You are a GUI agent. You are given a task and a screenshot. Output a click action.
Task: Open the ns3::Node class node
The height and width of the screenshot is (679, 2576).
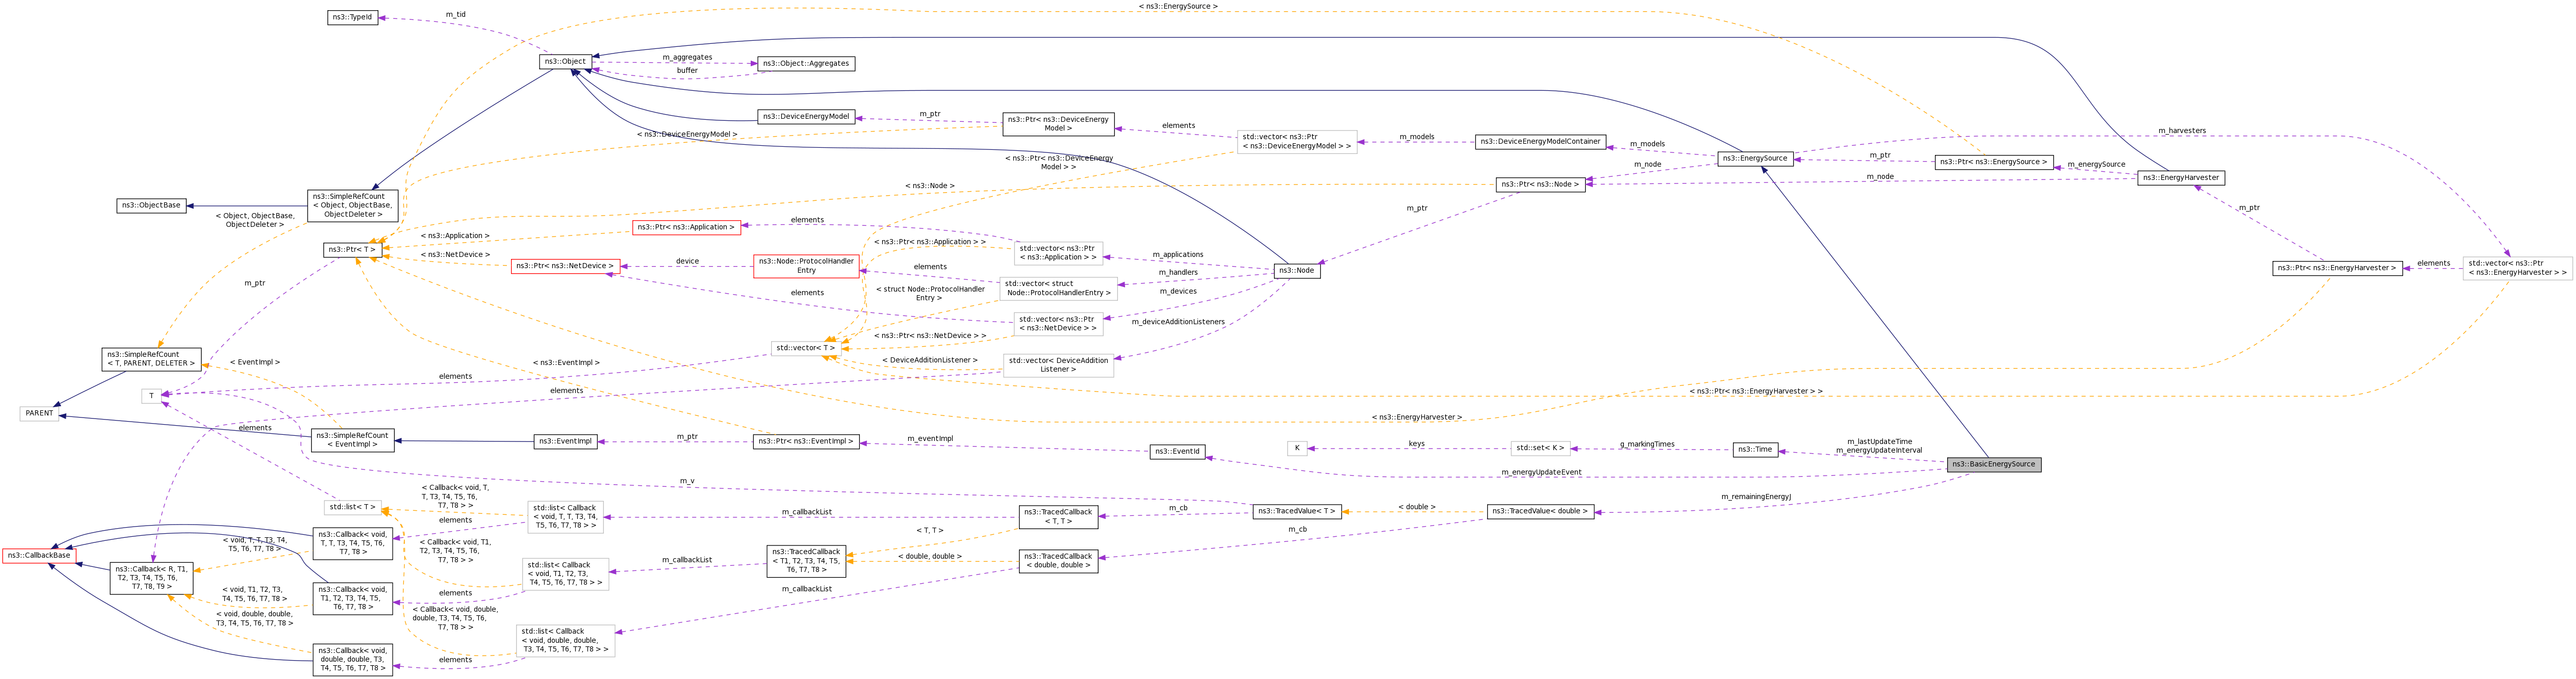[x=1296, y=271]
